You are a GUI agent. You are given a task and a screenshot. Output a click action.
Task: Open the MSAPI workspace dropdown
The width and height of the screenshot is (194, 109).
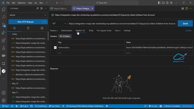tap(28, 15)
